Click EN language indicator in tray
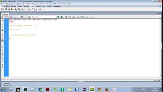This screenshot has width=163, height=92. pyautogui.click(x=137, y=89)
